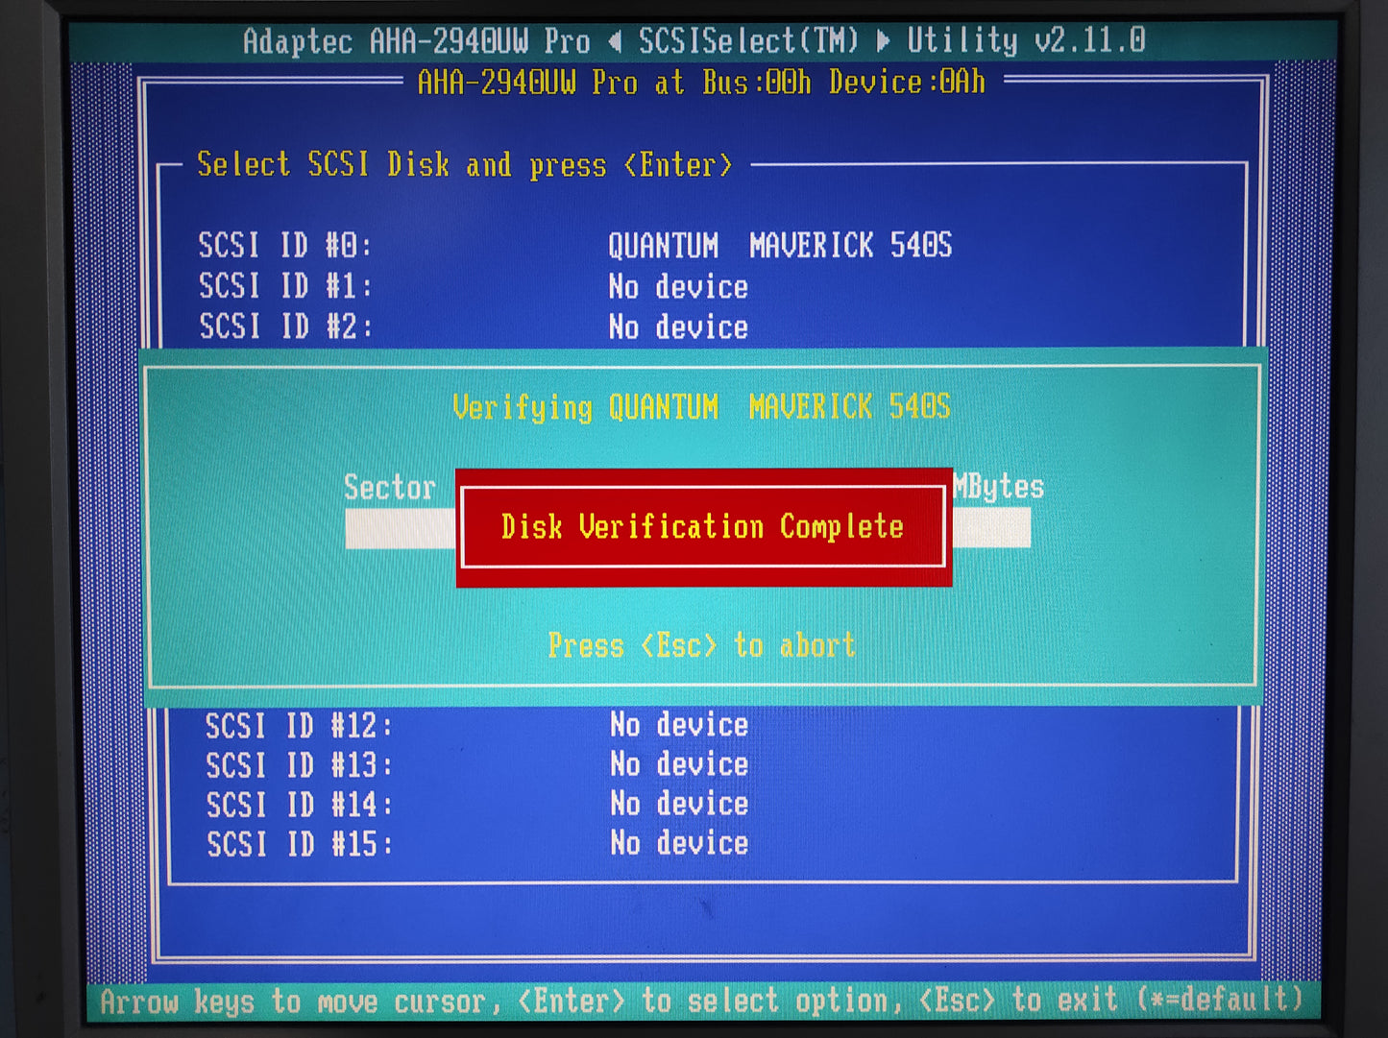Click the progress bar under Sector

[399, 529]
